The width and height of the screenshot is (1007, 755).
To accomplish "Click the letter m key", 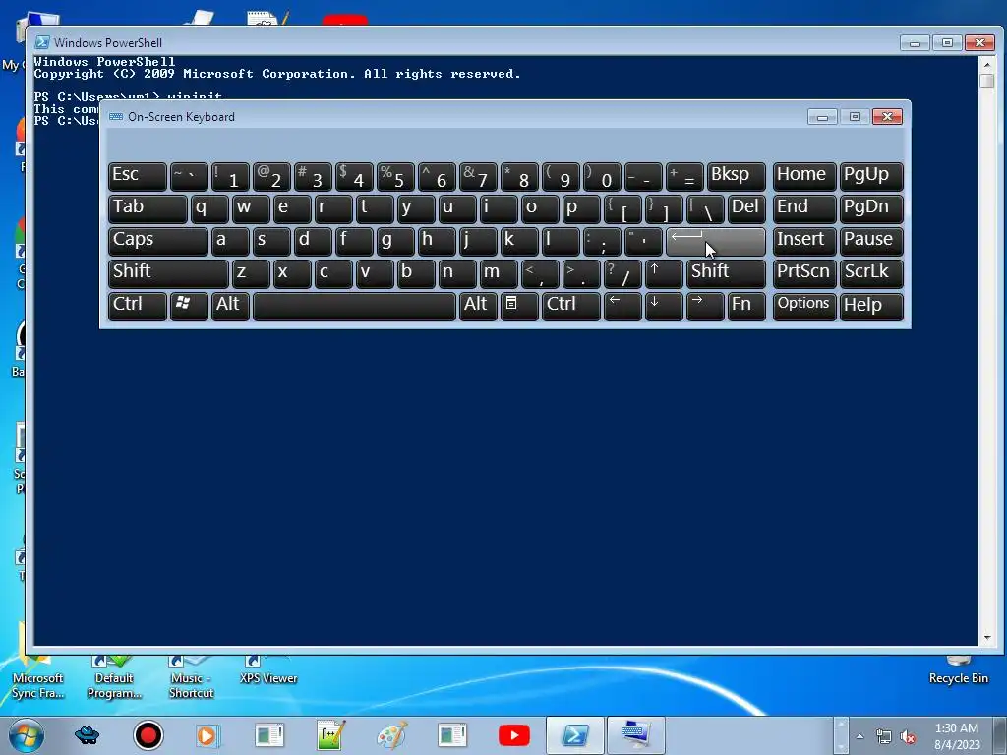I will pos(499,273).
